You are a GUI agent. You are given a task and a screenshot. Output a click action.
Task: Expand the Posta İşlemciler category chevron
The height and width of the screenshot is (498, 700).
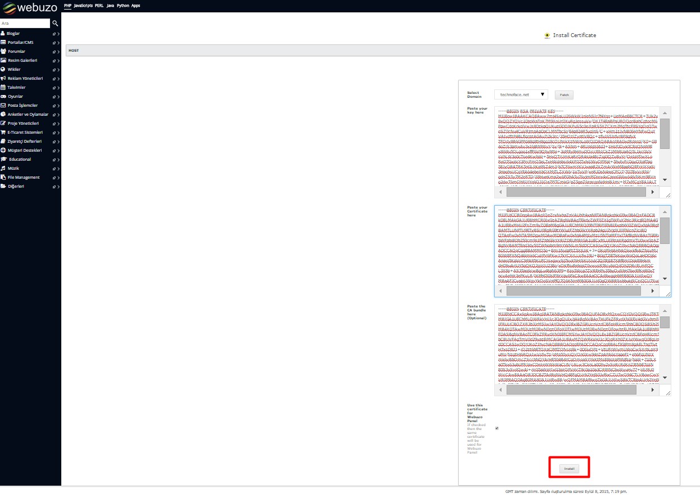pyautogui.click(x=58, y=106)
